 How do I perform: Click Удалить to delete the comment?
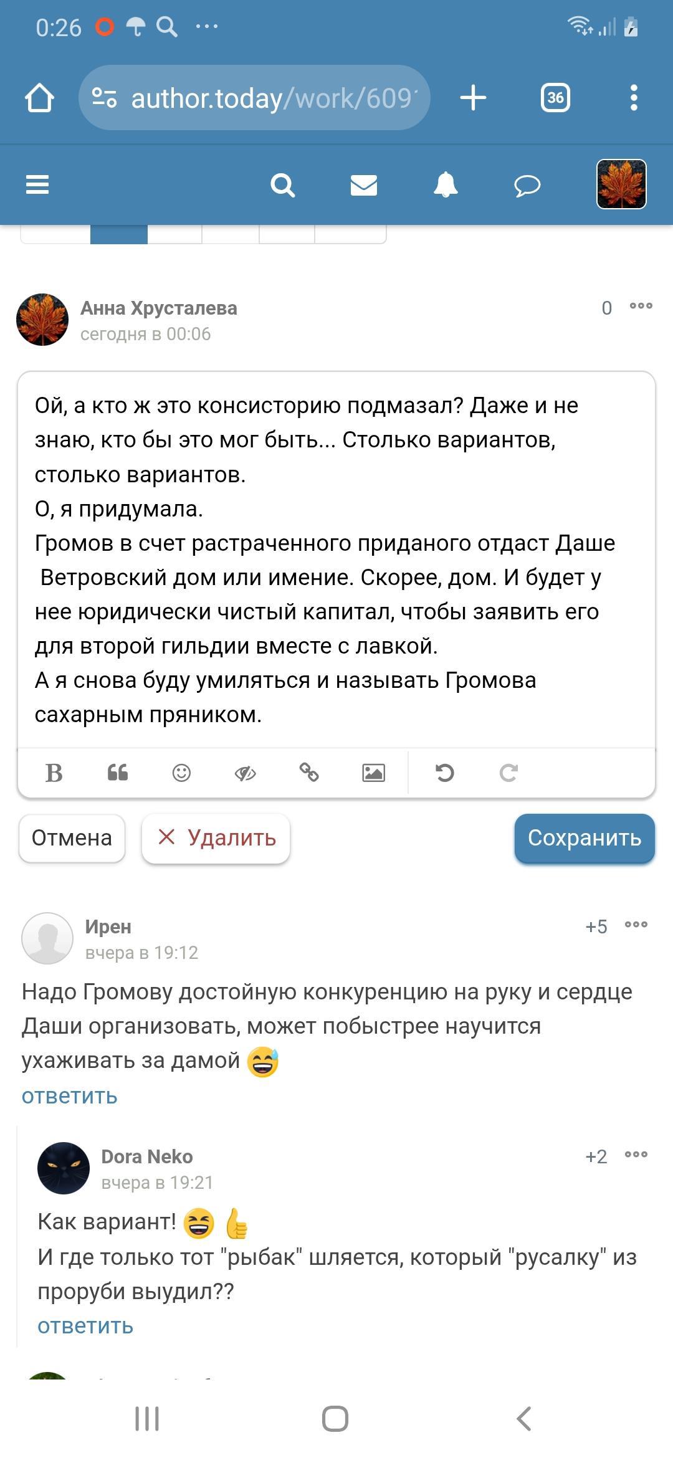pyautogui.click(x=216, y=838)
